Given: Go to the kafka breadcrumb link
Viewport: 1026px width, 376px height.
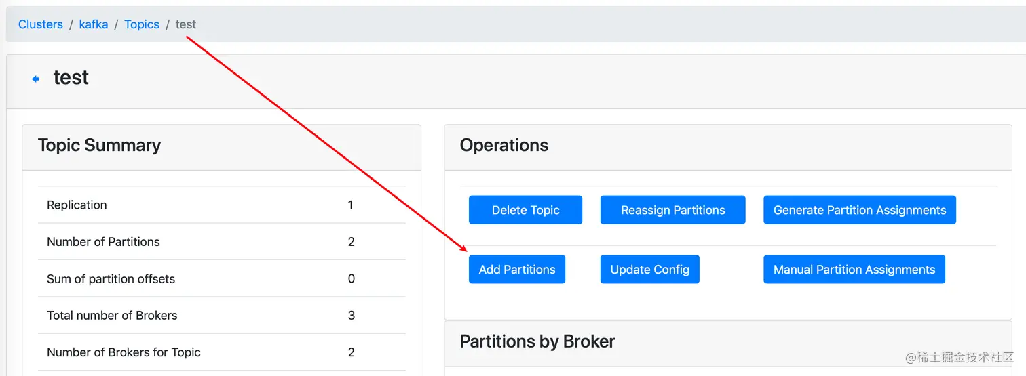Looking at the screenshot, I should pos(94,24).
